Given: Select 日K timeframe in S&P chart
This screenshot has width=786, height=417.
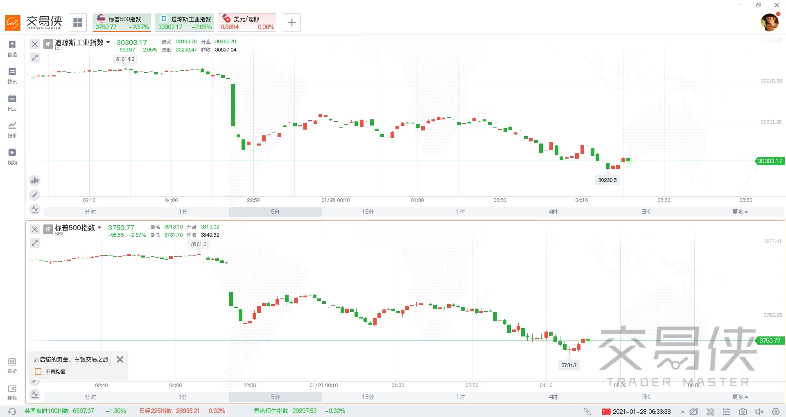Looking at the screenshot, I should point(646,397).
